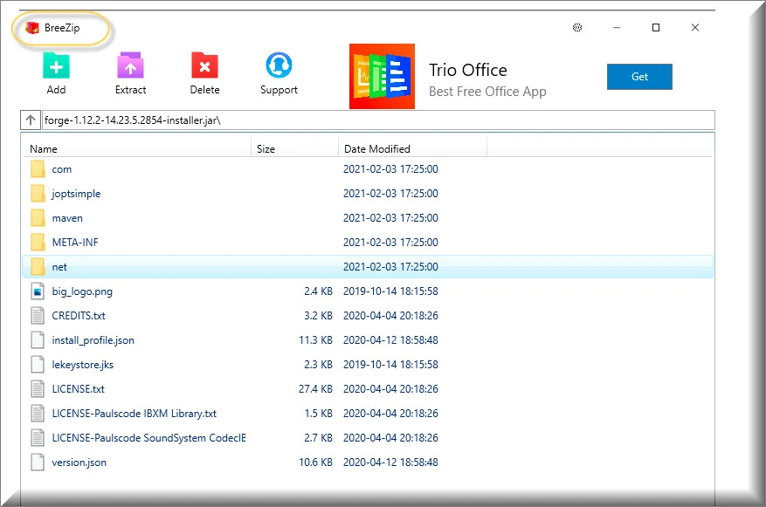Click the version.json file icon

38,462
